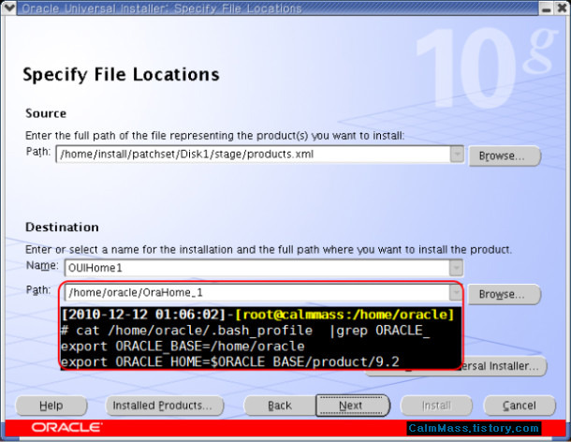This screenshot has width=571, height=442.
Task: Click the 'Specify File Locations' heading
Action: tap(122, 75)
